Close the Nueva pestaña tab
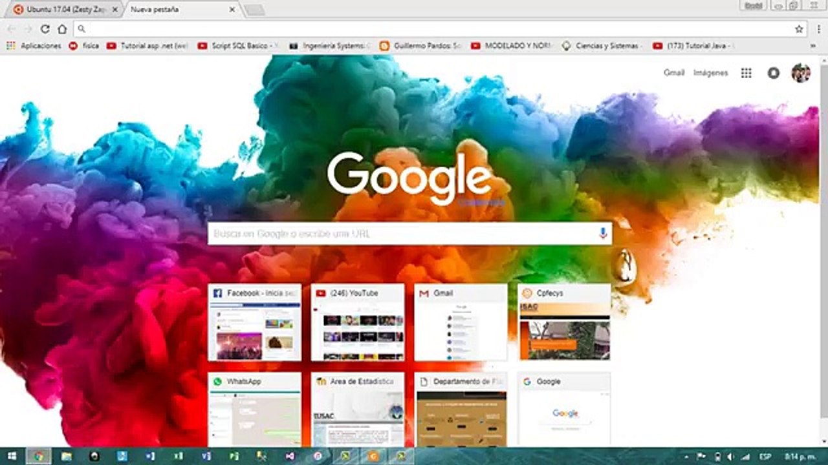 tap(232, 10)
